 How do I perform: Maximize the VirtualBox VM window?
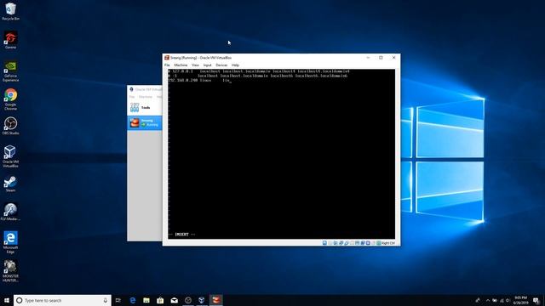click(381, 58)
